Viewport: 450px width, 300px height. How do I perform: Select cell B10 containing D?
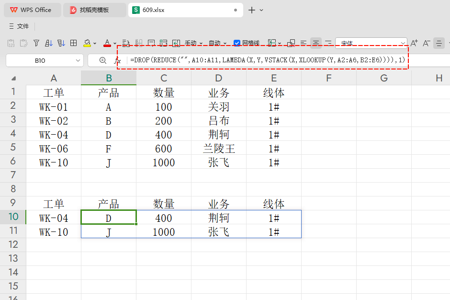pyautogui.click(x=109, y=218)
